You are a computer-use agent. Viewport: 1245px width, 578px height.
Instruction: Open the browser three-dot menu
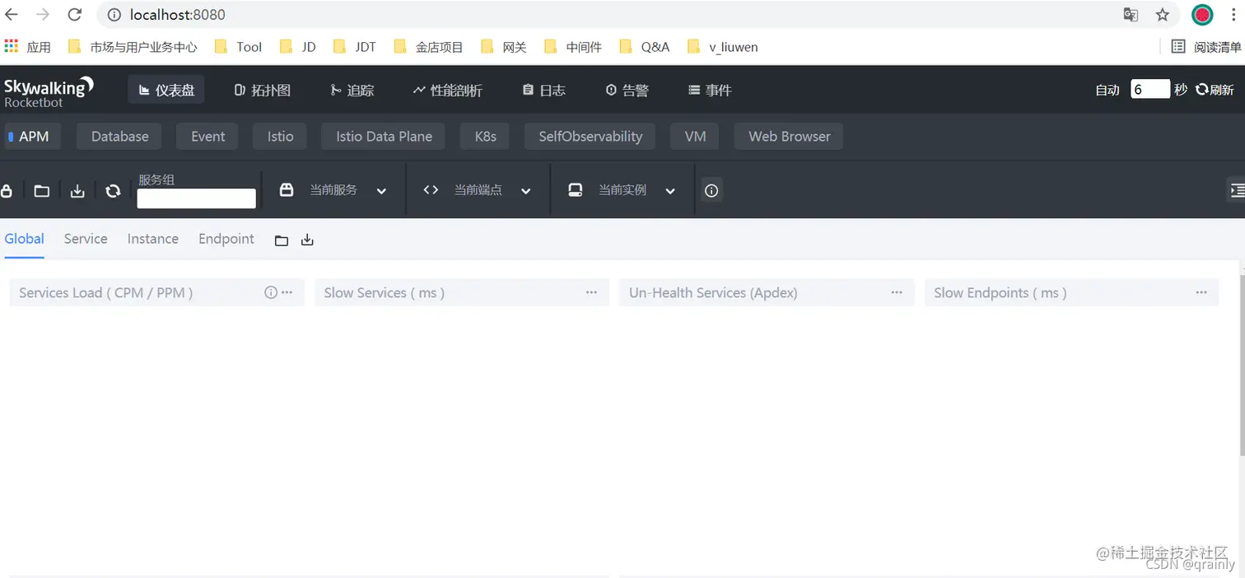pos(1233,15)
